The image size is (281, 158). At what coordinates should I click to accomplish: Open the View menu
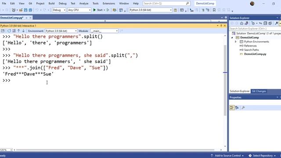click(x=22, y=4)
